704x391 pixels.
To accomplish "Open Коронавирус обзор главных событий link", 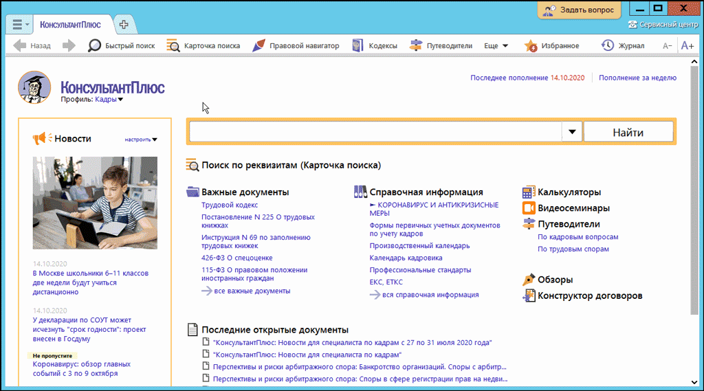I will 81,368.
